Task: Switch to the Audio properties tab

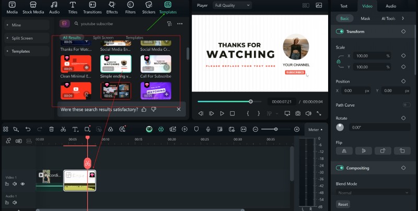Action: click(x=390, y=6)
